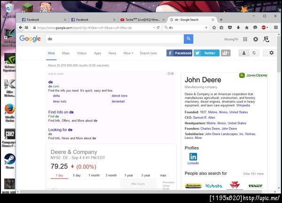Click the Google logo
Viewport: 282px width, 203px height.
pos(30,39)
